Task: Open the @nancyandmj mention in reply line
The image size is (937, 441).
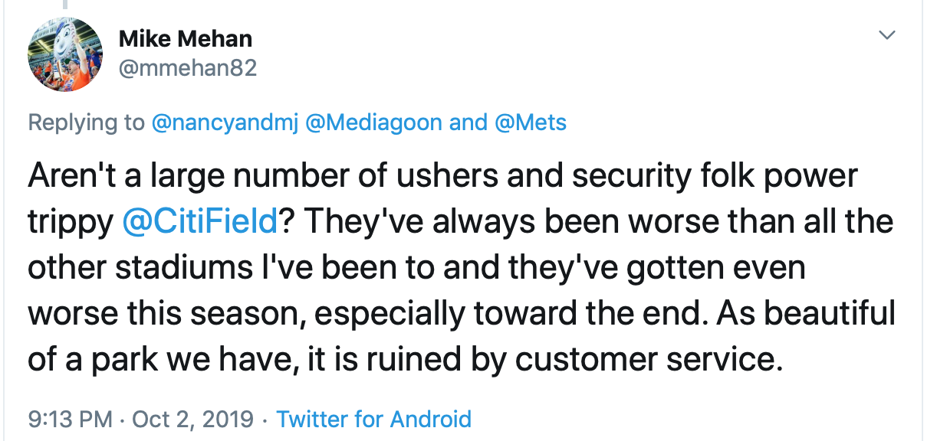Action: [x=225, y=122]
